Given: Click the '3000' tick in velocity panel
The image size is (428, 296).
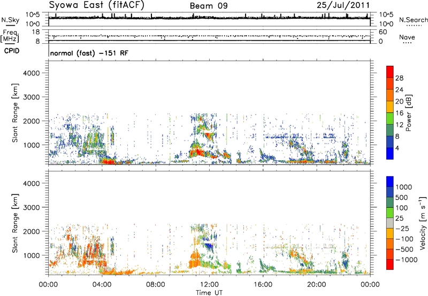Looking at the screenshot, I should 31,207.
